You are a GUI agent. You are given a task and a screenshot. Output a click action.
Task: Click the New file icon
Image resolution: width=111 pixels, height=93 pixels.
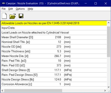tap(4, 16)
